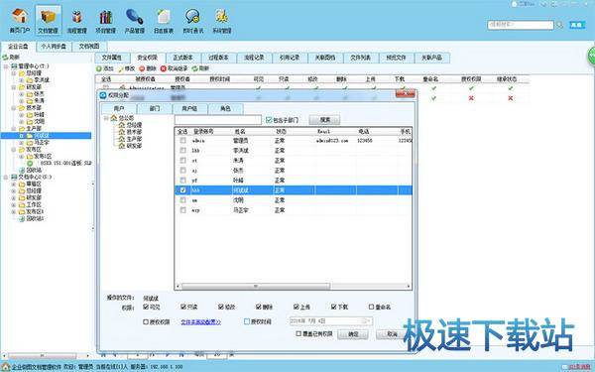
Task: Switch to the 文档视图 tab
Action: click(x=89, y=47)
